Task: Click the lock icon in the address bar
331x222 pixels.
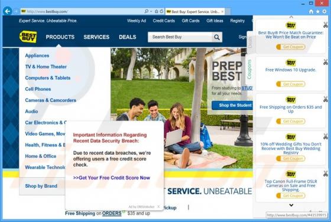Action: 157,11
